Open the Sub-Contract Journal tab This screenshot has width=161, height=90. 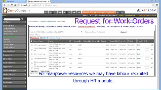[x=54, y=27]
